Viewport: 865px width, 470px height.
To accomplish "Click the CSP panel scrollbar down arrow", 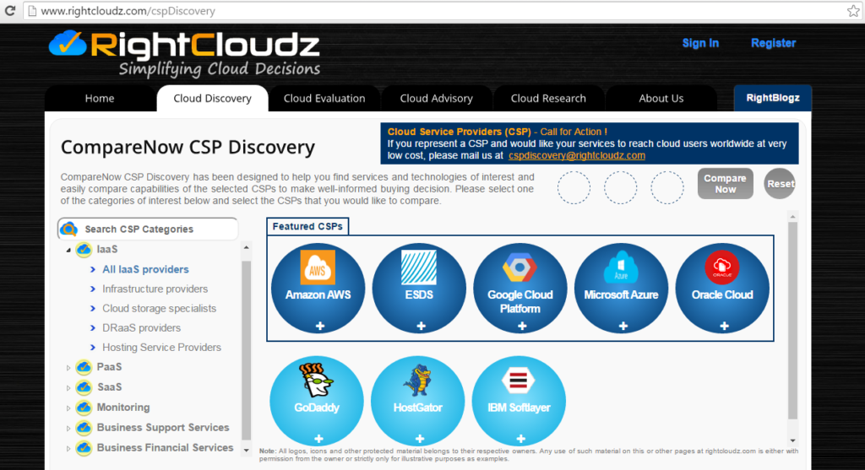I will [792, 440].
